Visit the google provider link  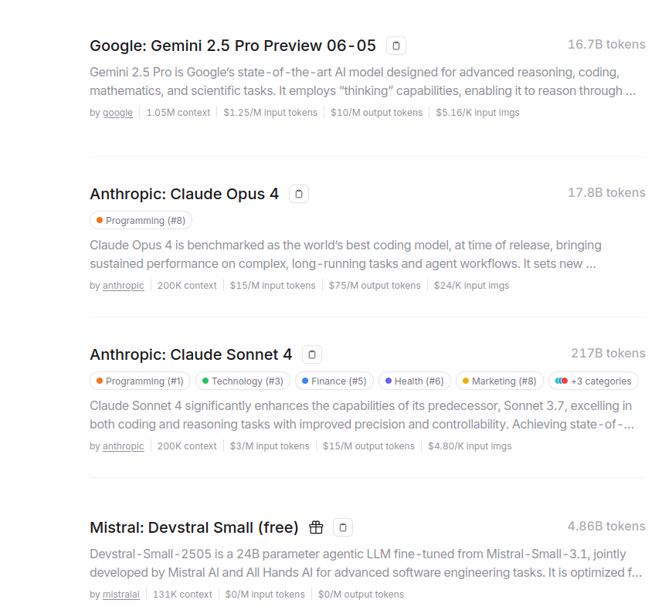click(x=118, y=113)
